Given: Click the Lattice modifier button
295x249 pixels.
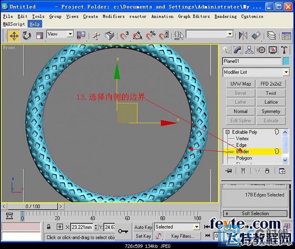Looking at the screenshot, I should [x=271, y=102].
